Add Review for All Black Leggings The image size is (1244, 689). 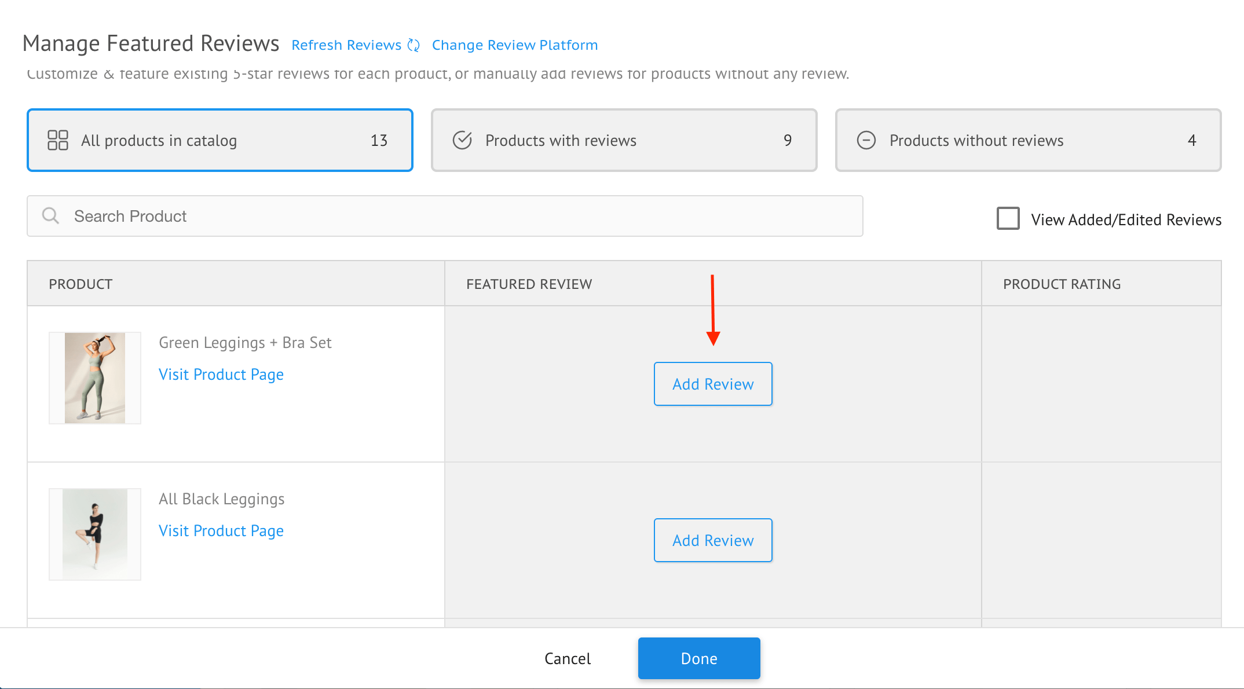click(713, 540)
